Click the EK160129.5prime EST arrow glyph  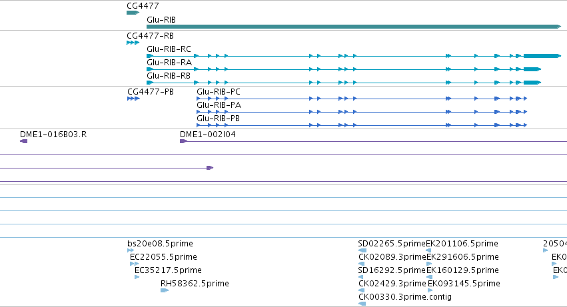pyautogui.click(x=429, y=277)
